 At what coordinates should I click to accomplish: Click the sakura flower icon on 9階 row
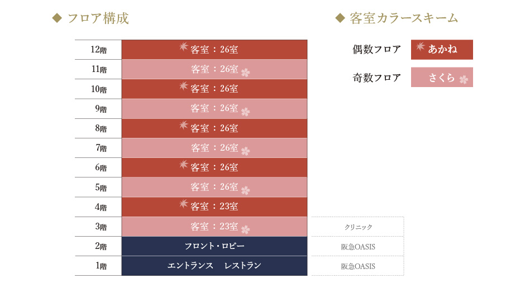245,111
